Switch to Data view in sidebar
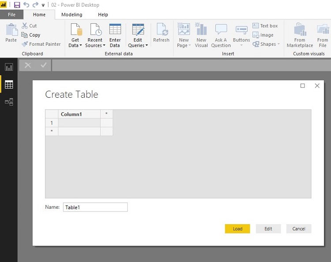 pos(9,85)
